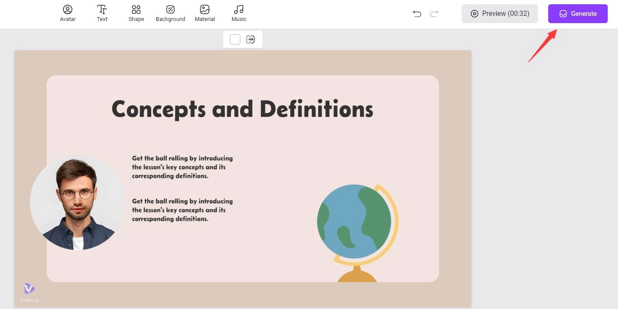Screen dimensions: 618x309
Task: Click the white color swatch above the canvas
Action: coord(235,39)
